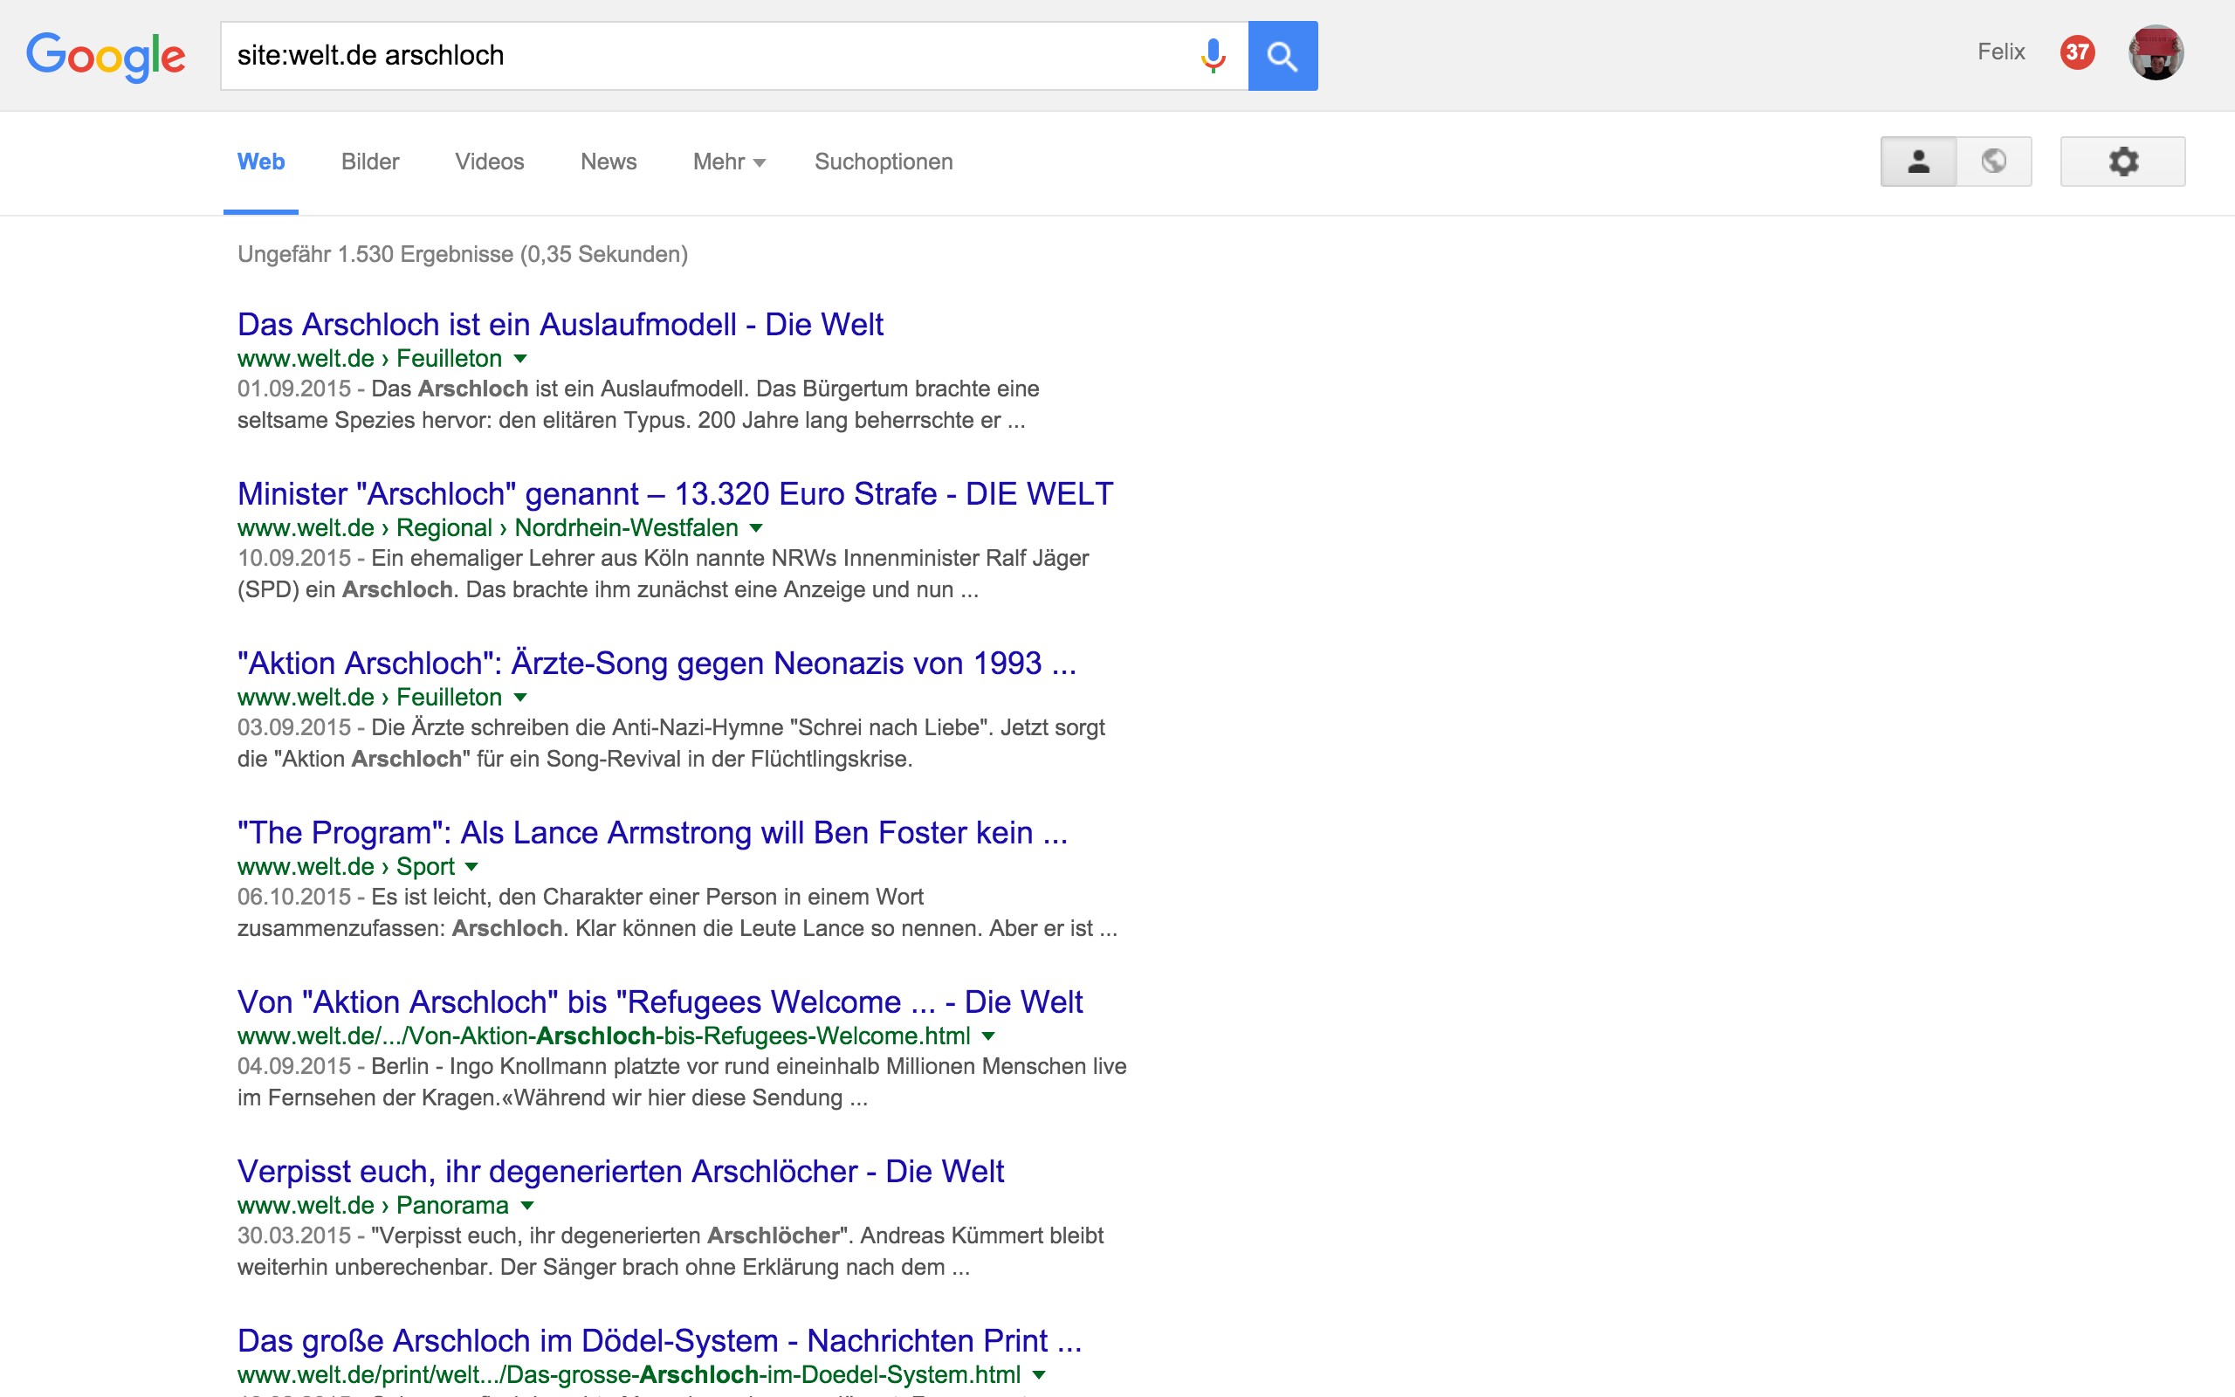This screenshot has width=2235, height=1397.
Task: Open the 'Dödel-System' Nachrichten Print result
Action: click(x=659, y=1340)
